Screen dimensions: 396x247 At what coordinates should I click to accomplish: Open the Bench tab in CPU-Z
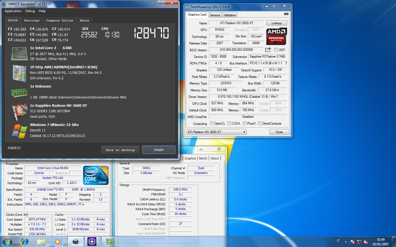point(203,158)
